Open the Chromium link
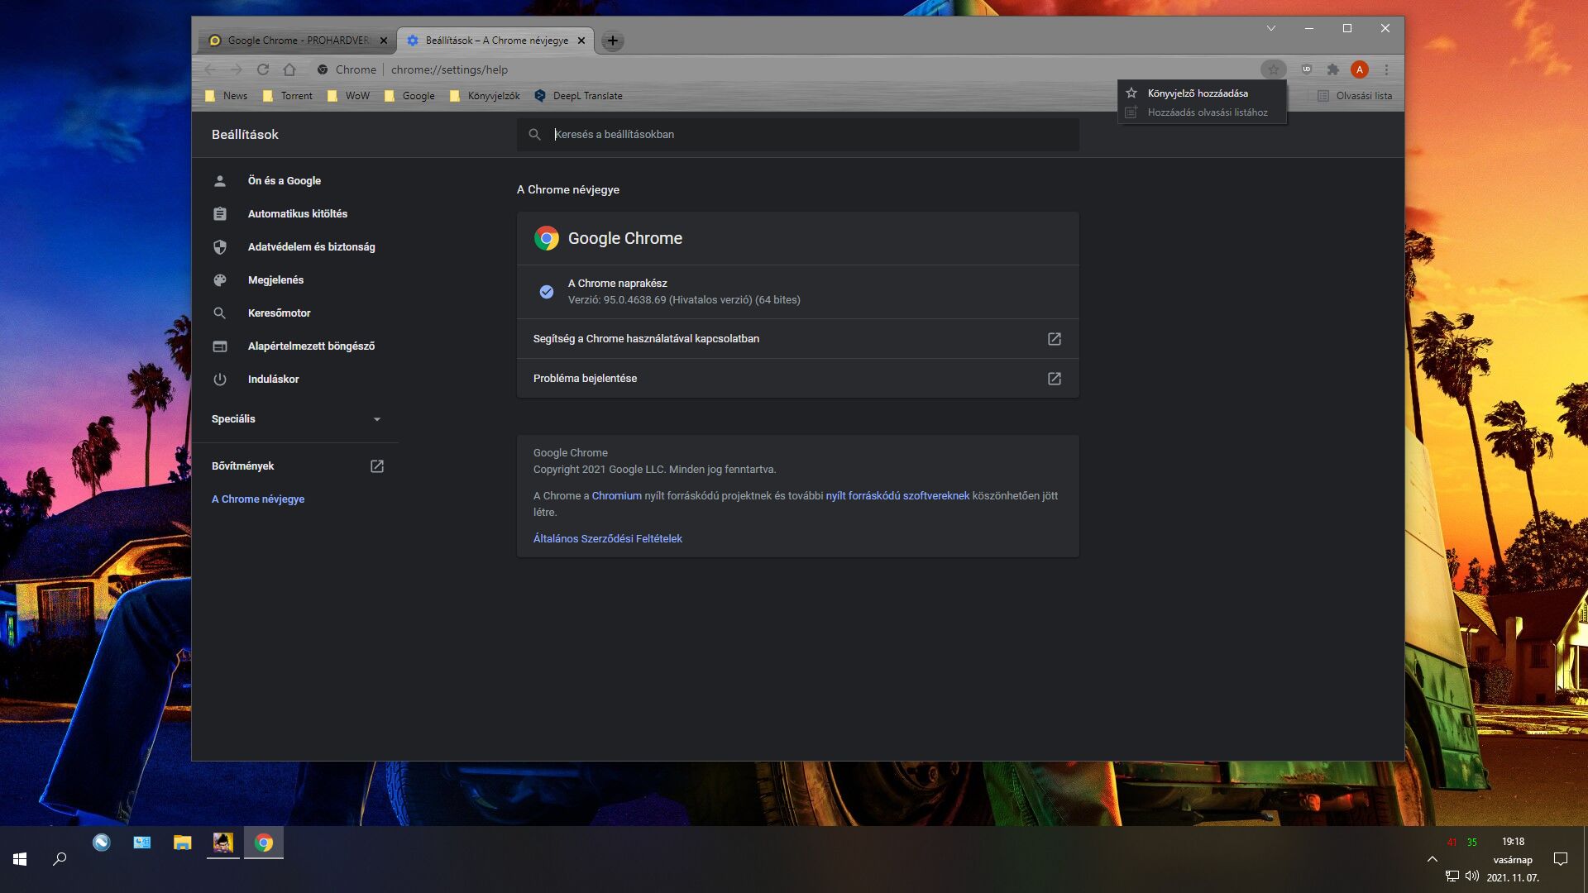 click(x=616, y=496)
